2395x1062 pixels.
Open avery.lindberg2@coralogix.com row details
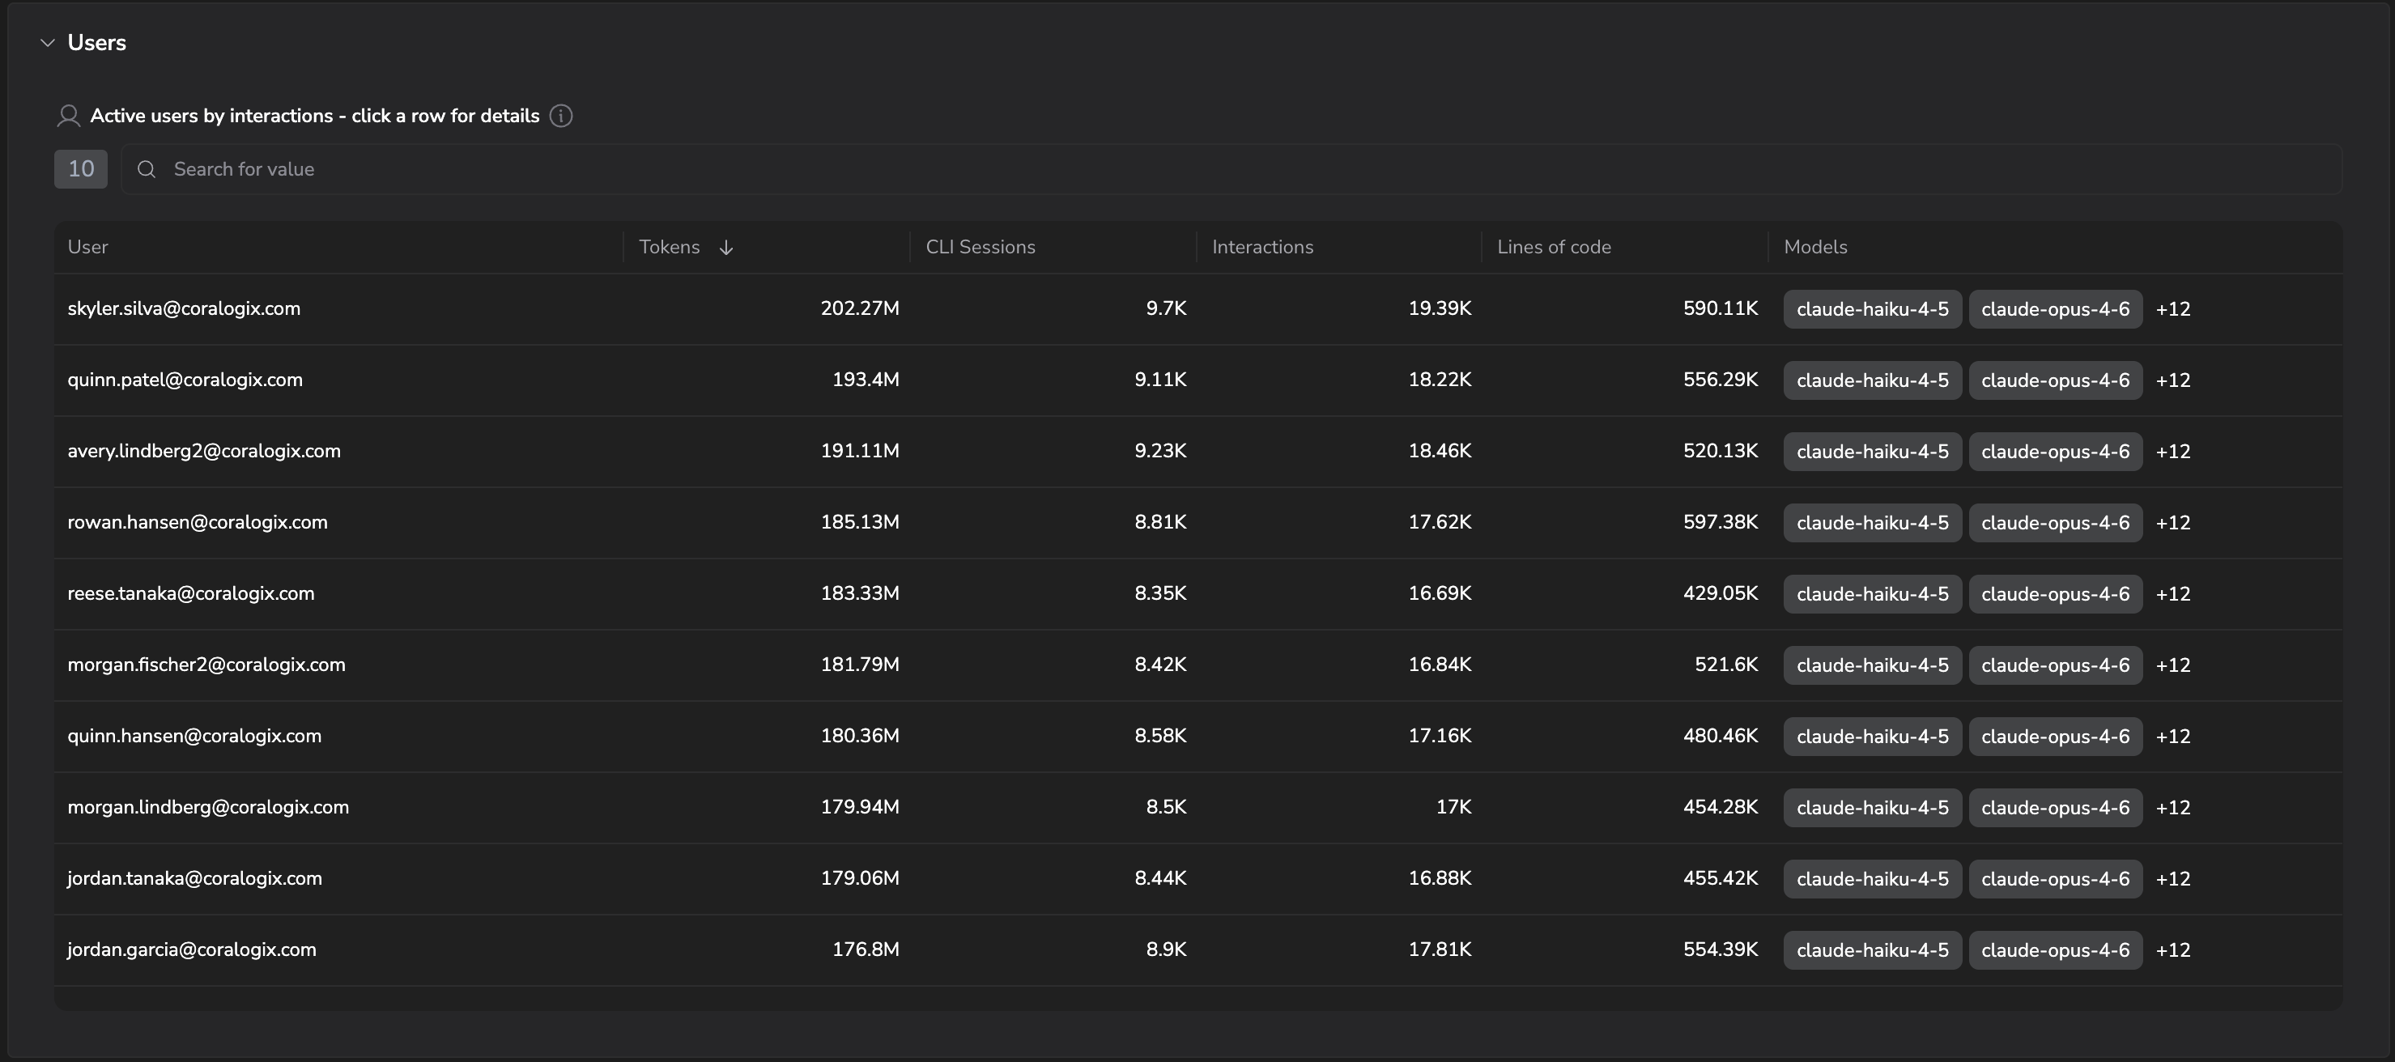pos(1197,452)
